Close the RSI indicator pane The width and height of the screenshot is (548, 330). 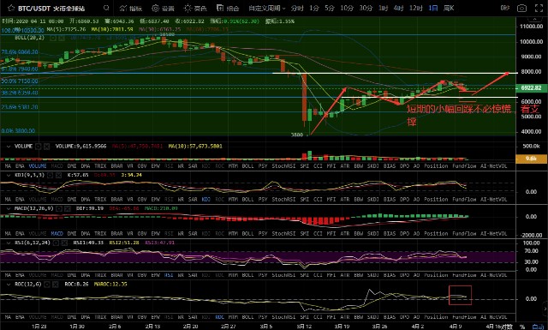(x=64, y=243)
